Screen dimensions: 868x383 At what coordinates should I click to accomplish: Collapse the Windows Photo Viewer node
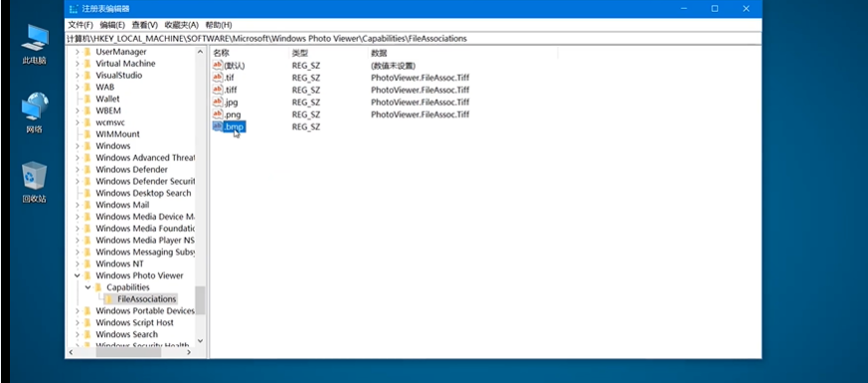[x=77, y=276]
